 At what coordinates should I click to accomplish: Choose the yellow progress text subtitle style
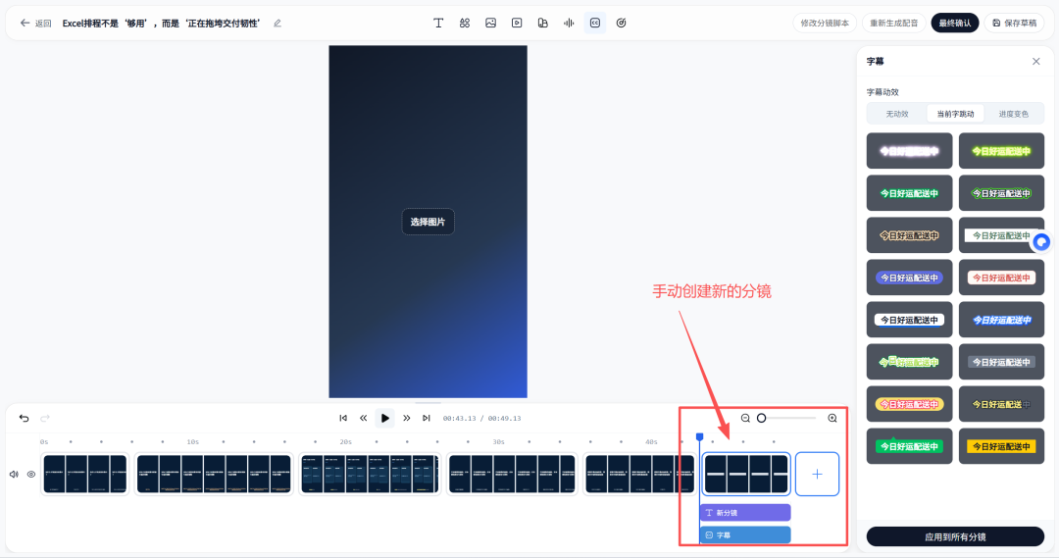1001,404
